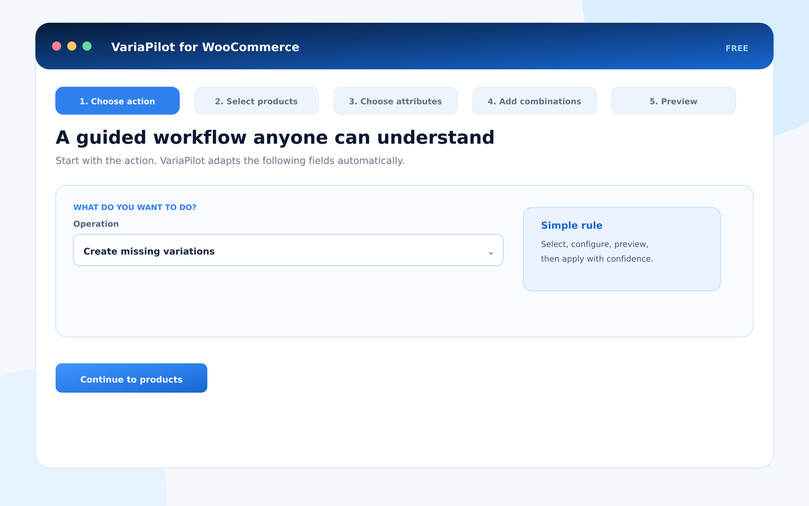
Task: Click the VariaPilot for WooCommerce title
Action: pos(205,47)
